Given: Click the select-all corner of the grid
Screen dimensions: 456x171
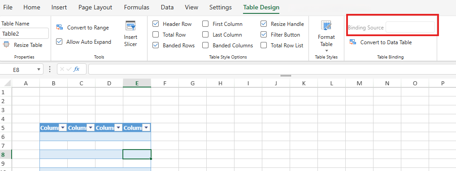Looking at the screenshot, I should coord(6,83).
